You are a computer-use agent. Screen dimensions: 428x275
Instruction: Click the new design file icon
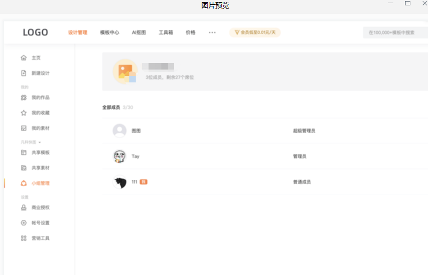click(24, 73)
